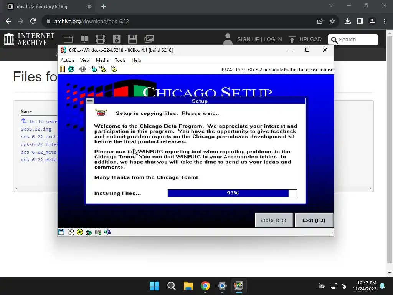
Task: Open the Action menu in 86Box
Action: (x=67, y=60)
